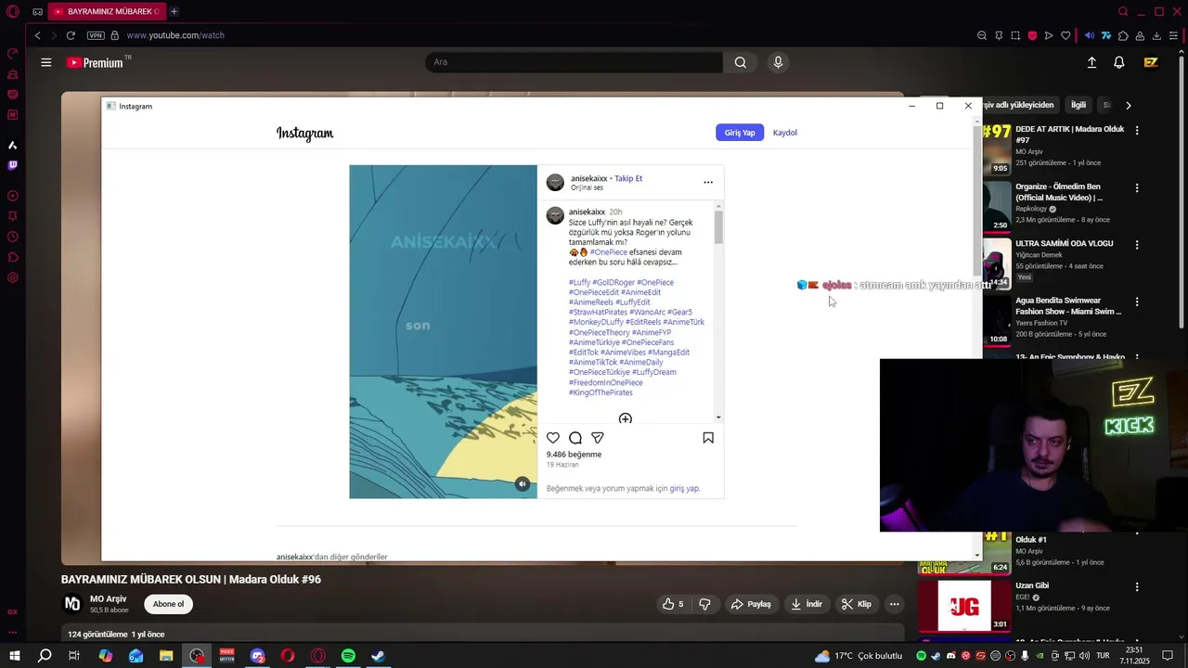
Task: Open Twitch in Opera GX sidebar
Action: click(13, 165)
